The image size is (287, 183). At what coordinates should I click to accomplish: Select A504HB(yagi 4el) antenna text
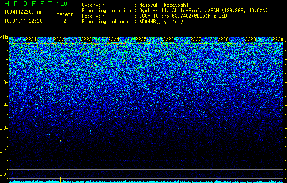(x=161, y=22)
